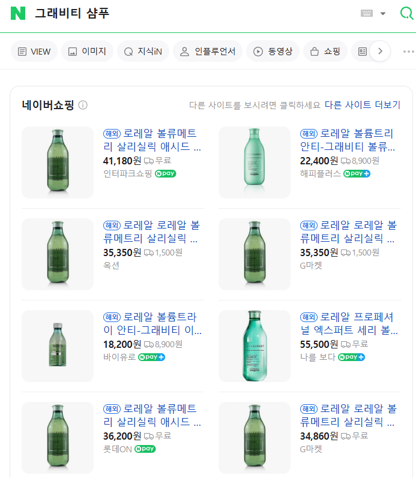Expand the keyboard input dropdown arrow

pyautogui.click(x=383, y=14)
